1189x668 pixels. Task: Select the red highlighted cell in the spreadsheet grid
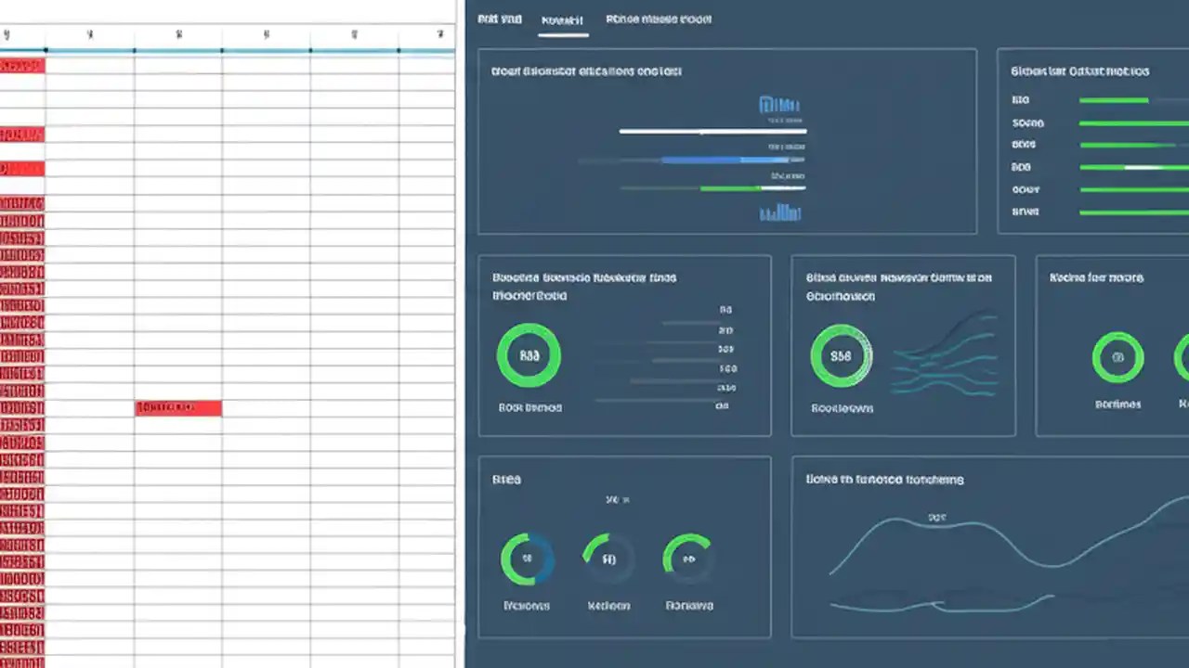coord(178,407)
